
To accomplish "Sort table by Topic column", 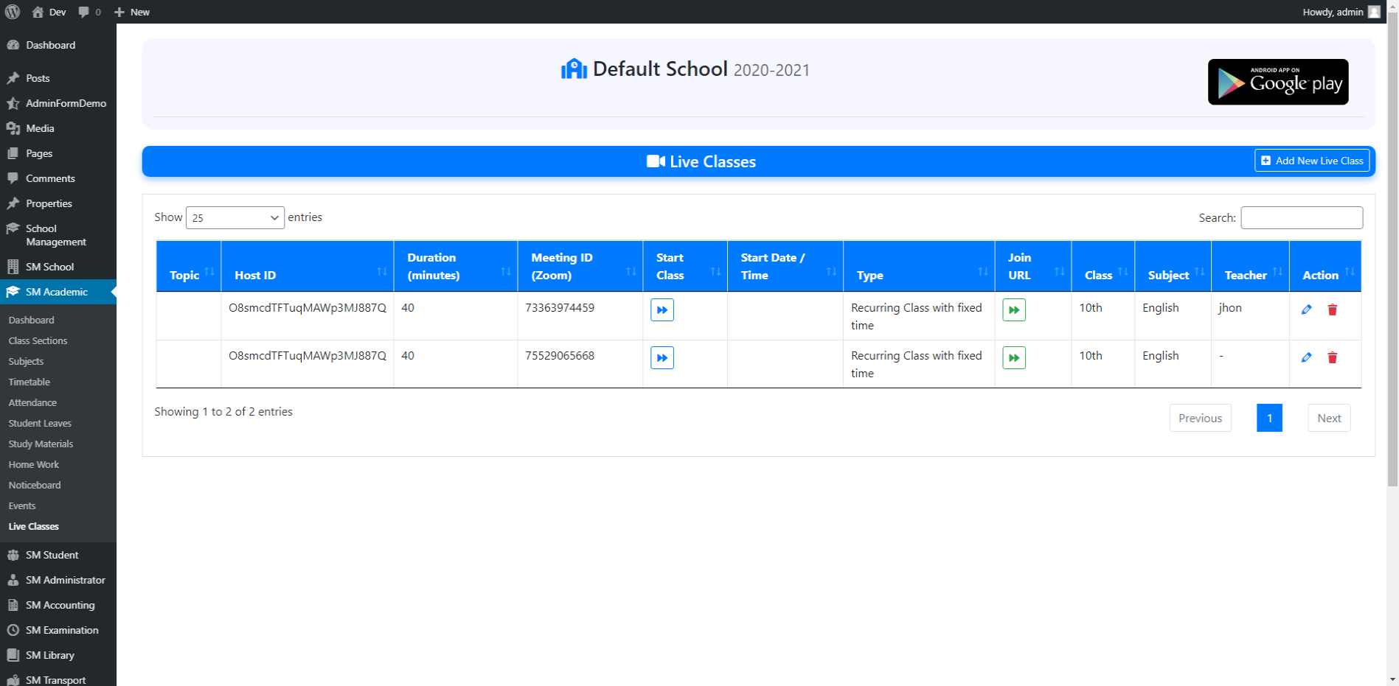I will [188, 275].
